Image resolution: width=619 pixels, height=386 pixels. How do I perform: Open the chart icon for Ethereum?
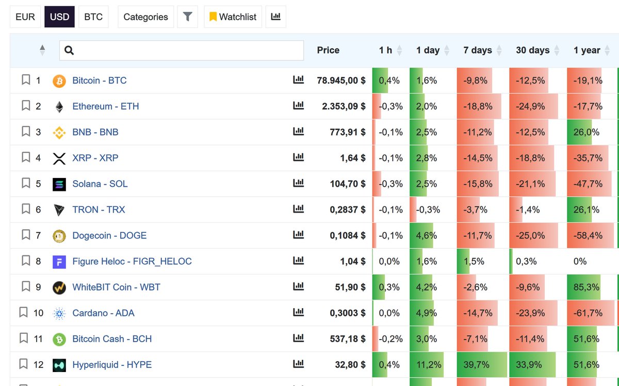(298, 106)
